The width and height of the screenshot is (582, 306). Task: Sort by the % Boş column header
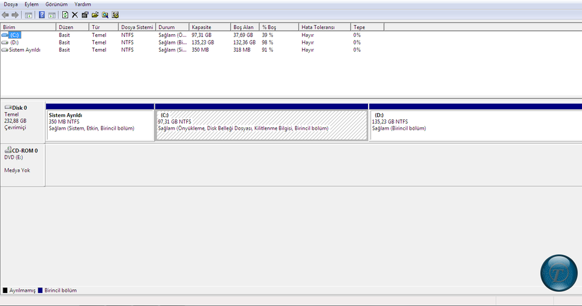pyautogui.click(x=279, y=27)
